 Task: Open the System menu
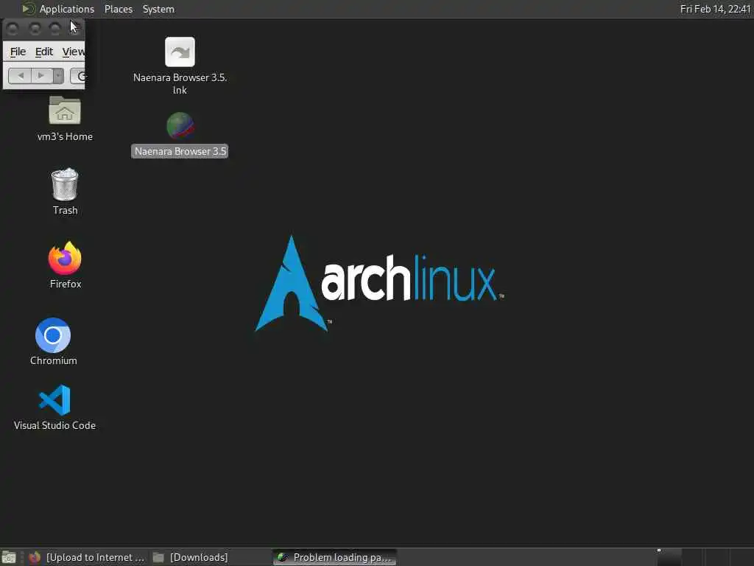coord(158,9)
